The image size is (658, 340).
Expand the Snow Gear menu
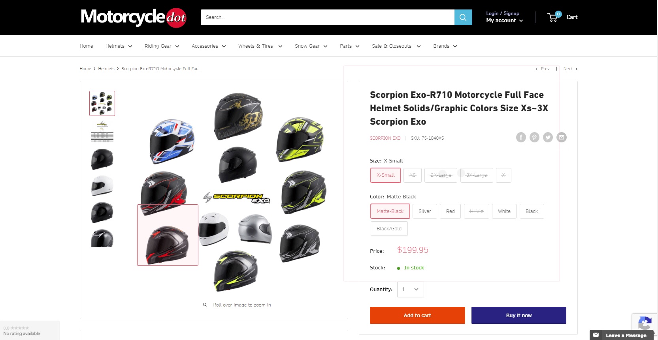pyautogui.click(x=311, y=46)
